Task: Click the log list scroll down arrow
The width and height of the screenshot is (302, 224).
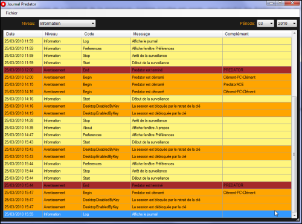Action: pos(294,216)
